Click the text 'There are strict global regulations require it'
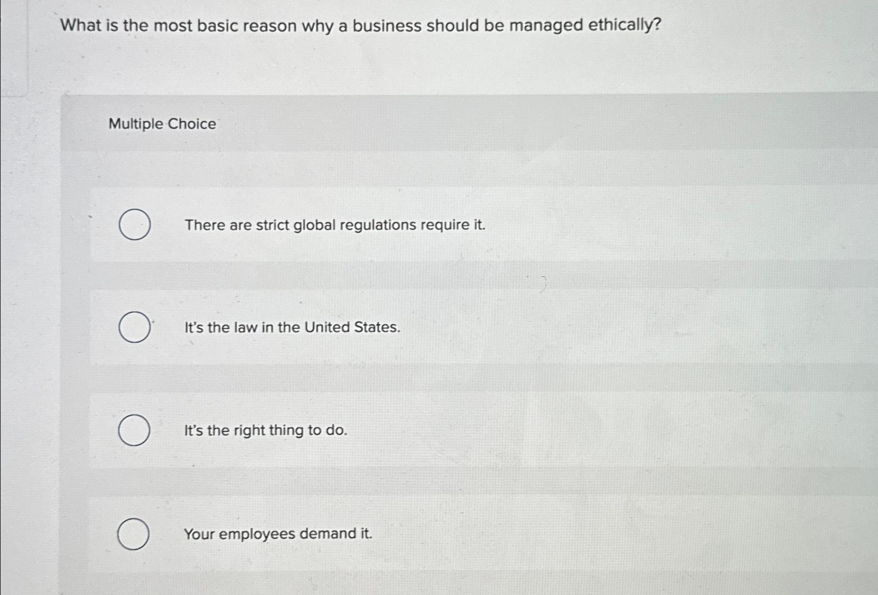 pyautogui.click(x=333, y=225)
